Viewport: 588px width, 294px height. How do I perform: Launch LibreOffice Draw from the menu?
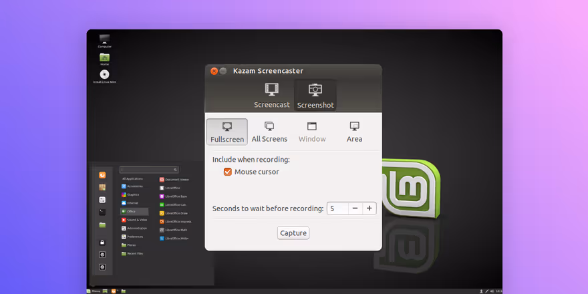(174, 213)
